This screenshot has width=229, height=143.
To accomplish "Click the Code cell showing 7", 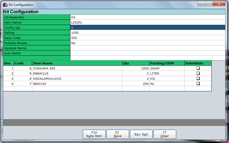I will click(x=23, y=84).
